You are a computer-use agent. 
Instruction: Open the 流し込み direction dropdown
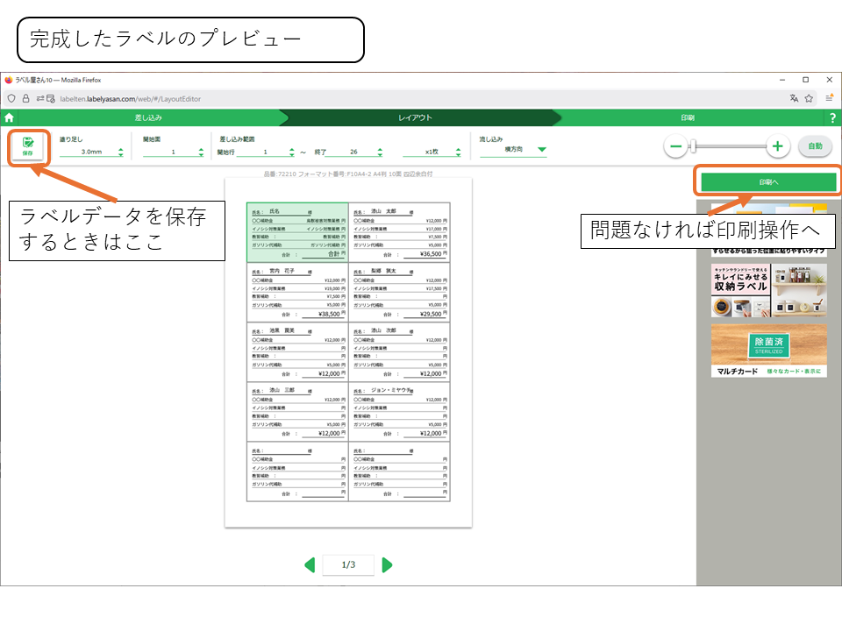pos(541,150)
